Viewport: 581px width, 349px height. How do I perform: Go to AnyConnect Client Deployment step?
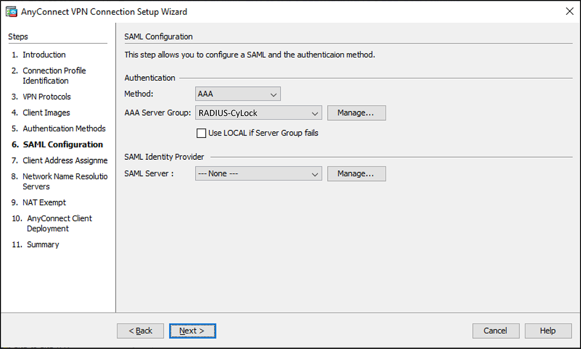click(x=59, y=223)
